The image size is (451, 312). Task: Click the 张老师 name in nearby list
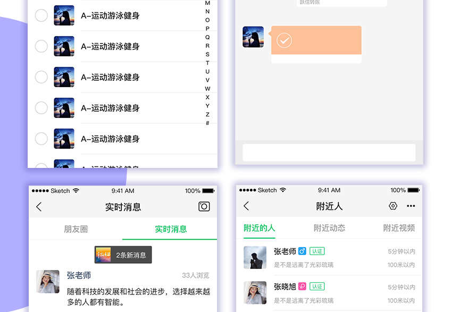coord(285,251)
